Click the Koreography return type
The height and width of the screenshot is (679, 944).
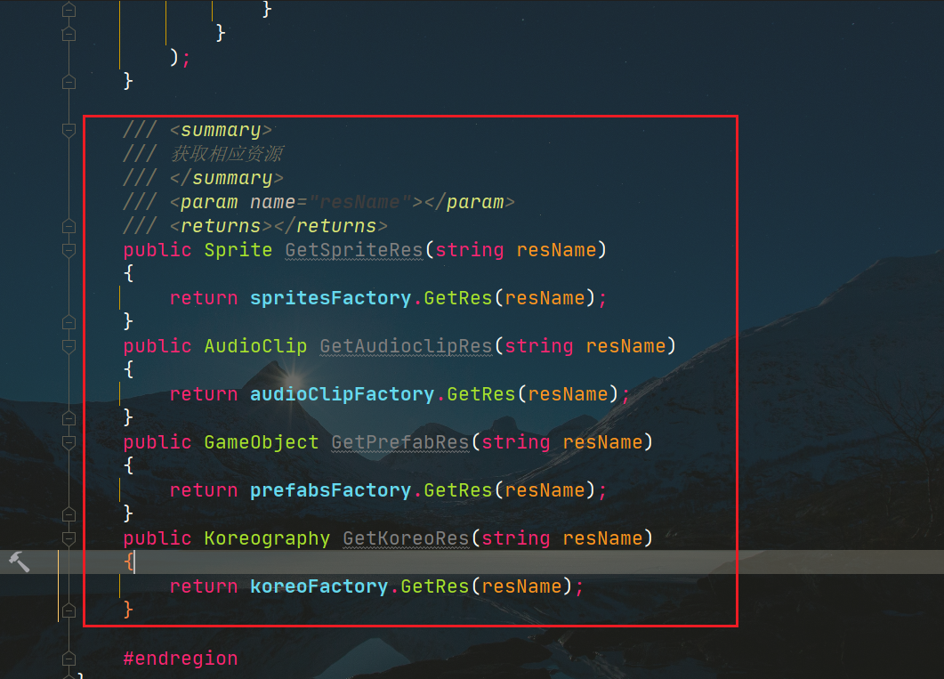pyautogui.click(x=267, y=538)
